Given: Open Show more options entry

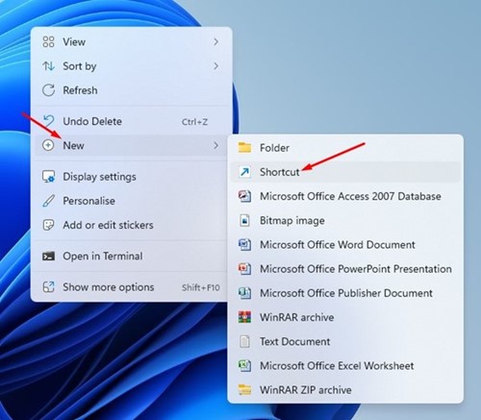Looking at the screenshot, I should click(x=131, y=287).
